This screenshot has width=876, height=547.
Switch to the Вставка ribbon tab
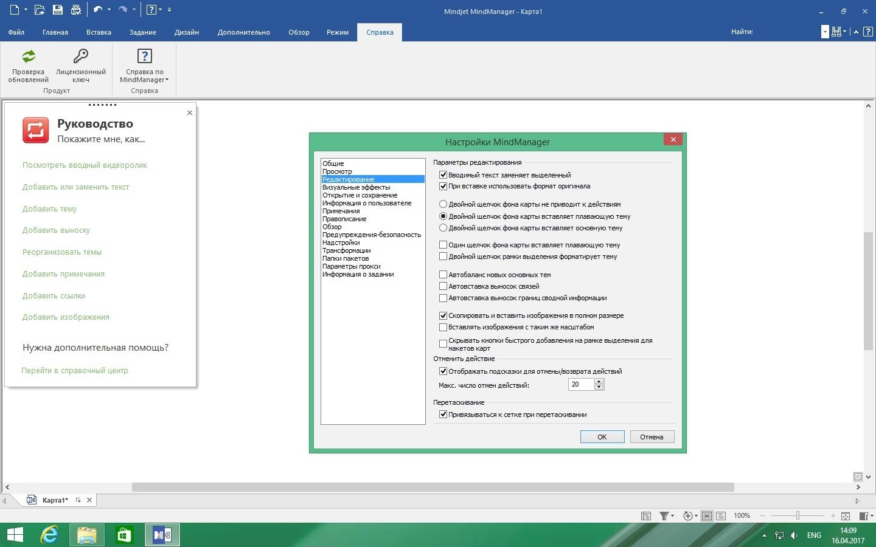(99, 32)
